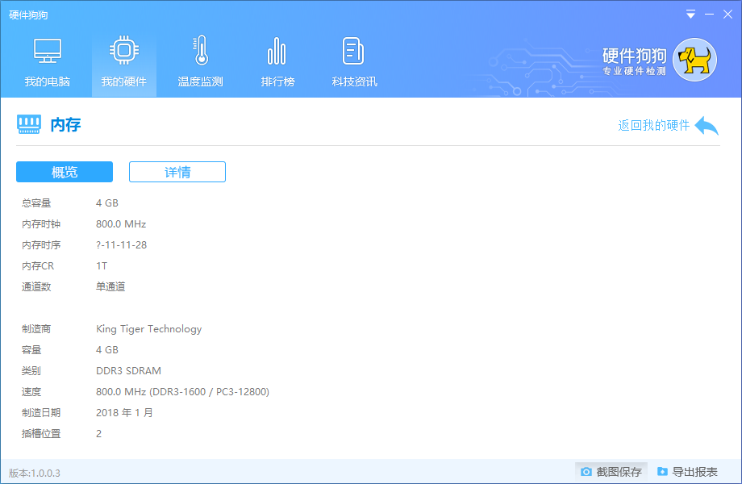Screen dimensions: 742x484
Task: Click the timing value ?-11-11-28
Action: click(122, 245)
